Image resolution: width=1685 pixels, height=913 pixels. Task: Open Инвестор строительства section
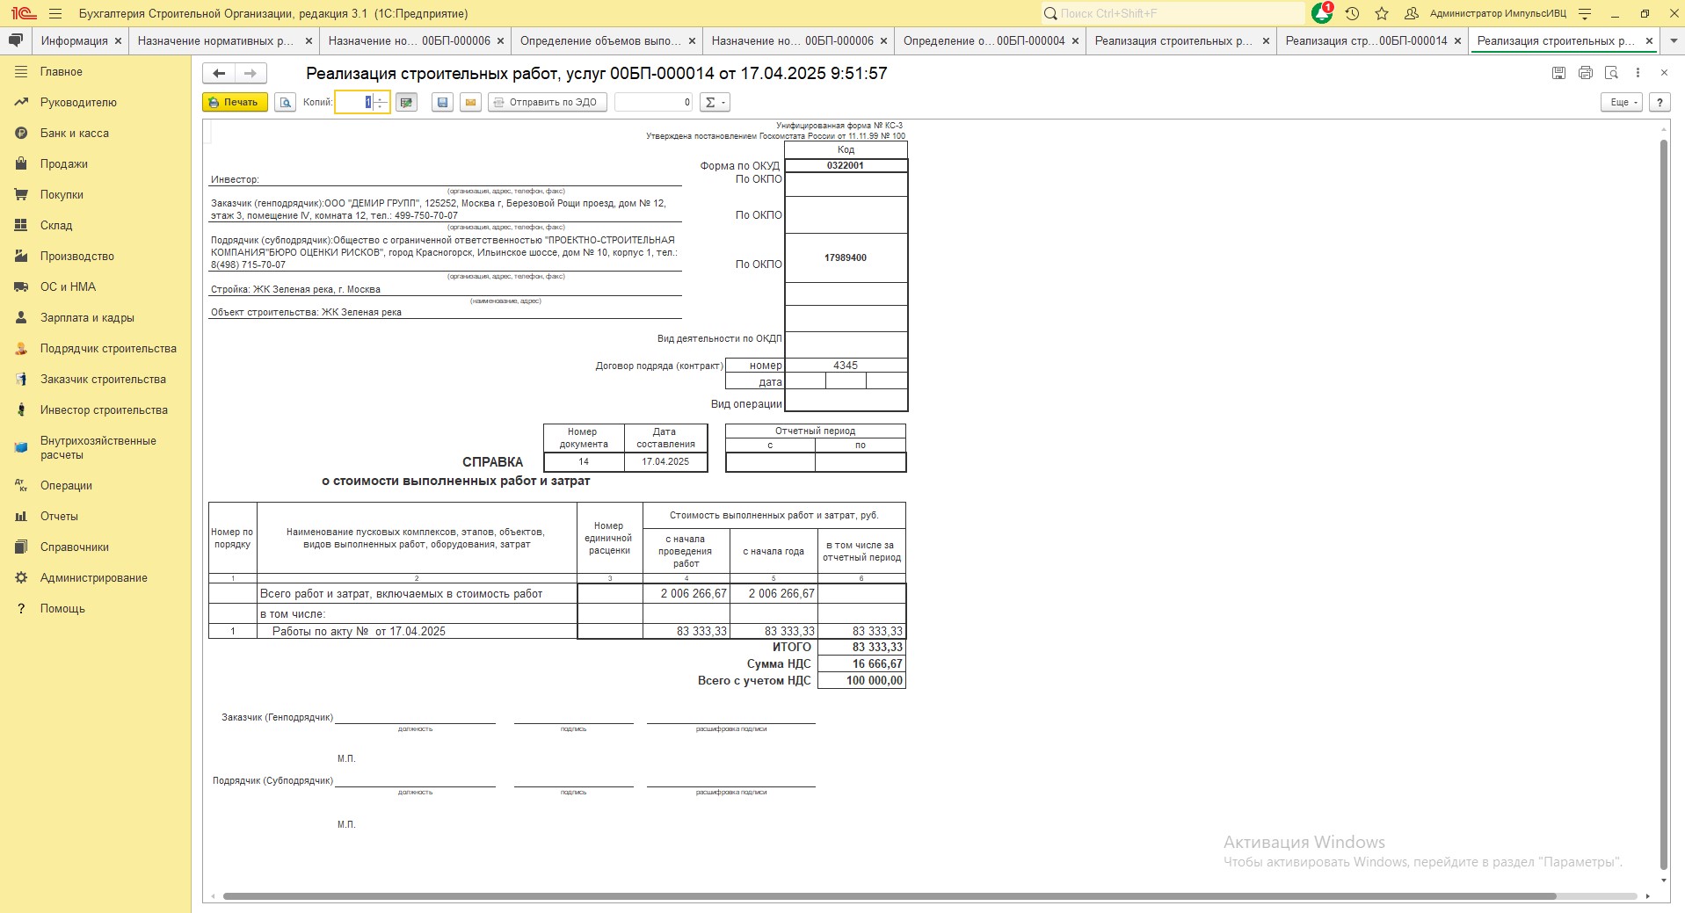point(95,410)
